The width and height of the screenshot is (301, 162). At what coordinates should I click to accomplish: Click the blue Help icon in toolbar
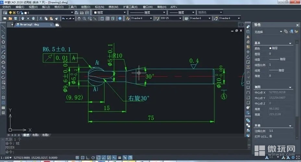coord(120,18)
